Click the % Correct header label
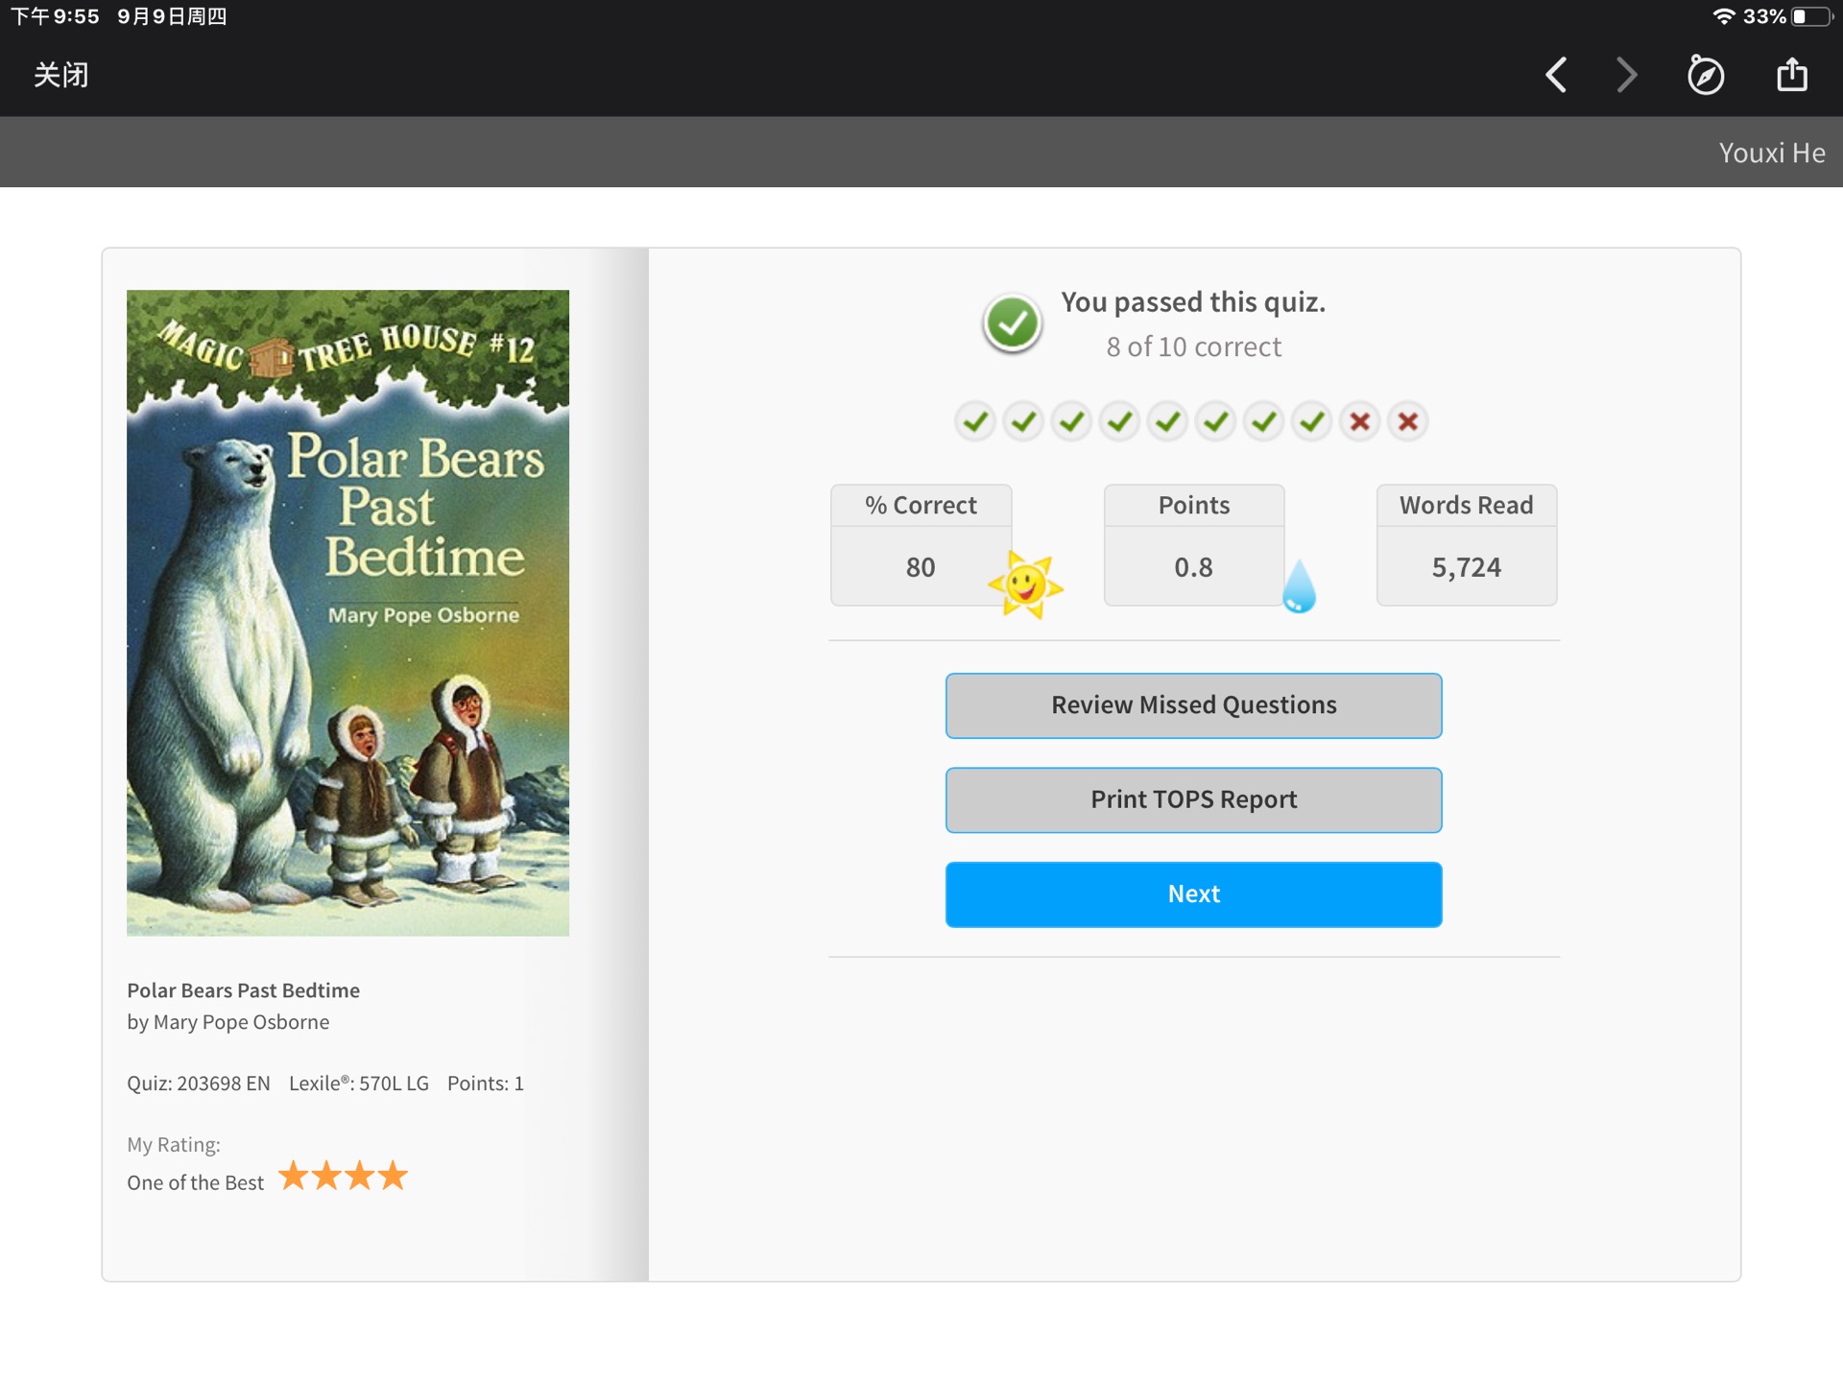Image resolution: width=1843 pixels, height=1382 pixels. [x=921, y=505]
